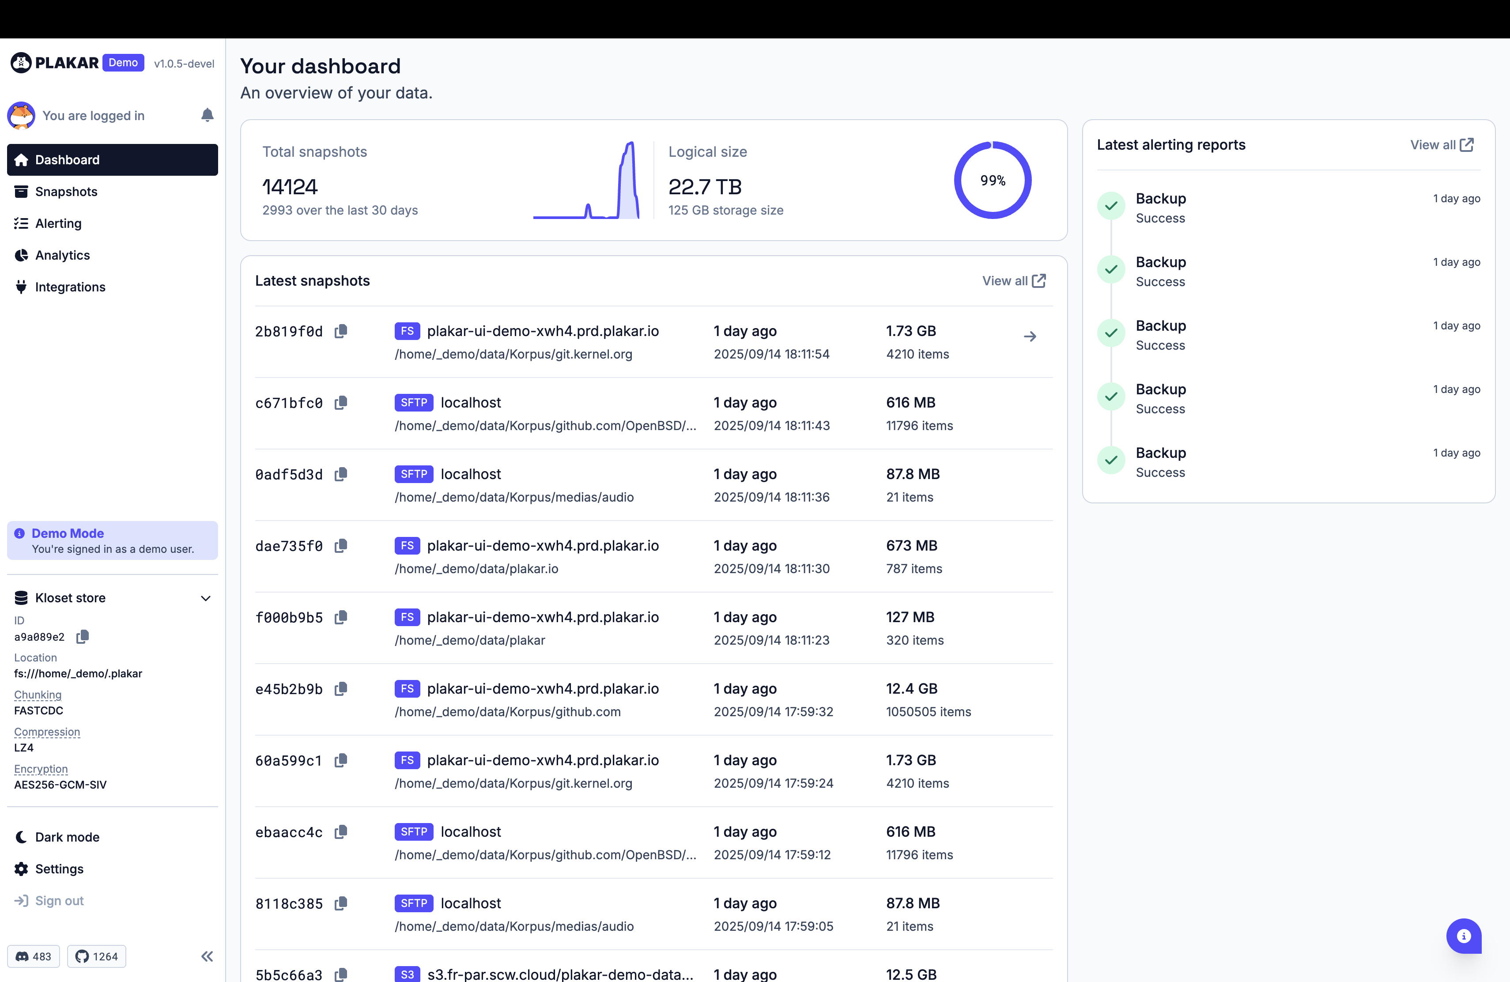Open the Snapshots menu item
Viewport: 1510px width, 982px height.
coord(66,192)
